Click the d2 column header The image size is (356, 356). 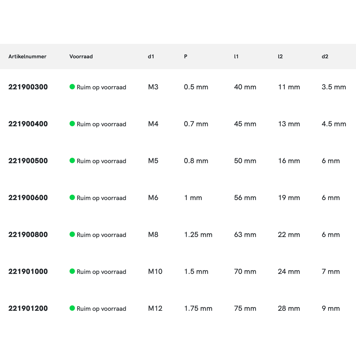[325, 57]
